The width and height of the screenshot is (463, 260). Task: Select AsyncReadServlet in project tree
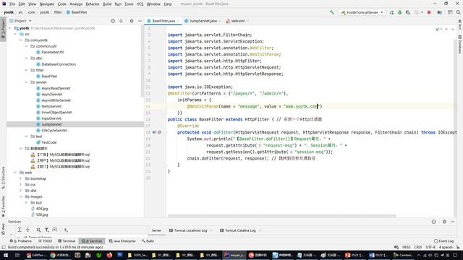56,88
